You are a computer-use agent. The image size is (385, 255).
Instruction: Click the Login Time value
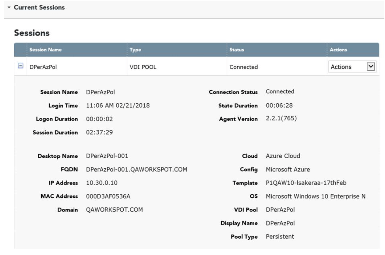118,106
